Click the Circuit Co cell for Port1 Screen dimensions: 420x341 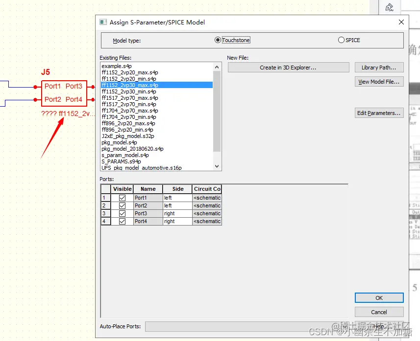pyautogui.click(x=207, y=198)
